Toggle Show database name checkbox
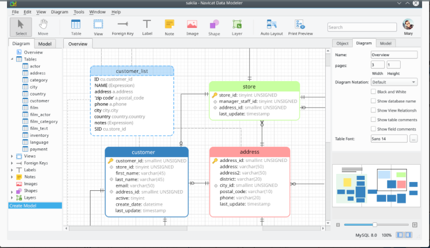 [373, 101]
